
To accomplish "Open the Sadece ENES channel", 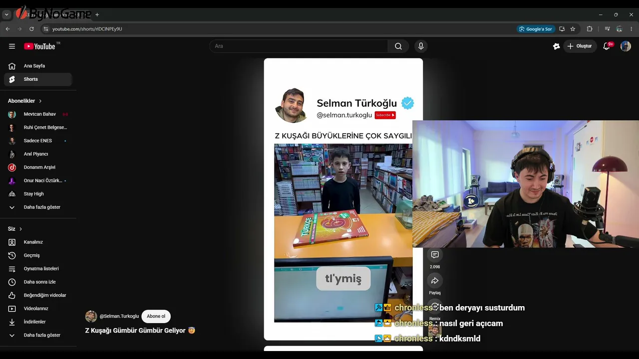I will click(x=38, y=141).
